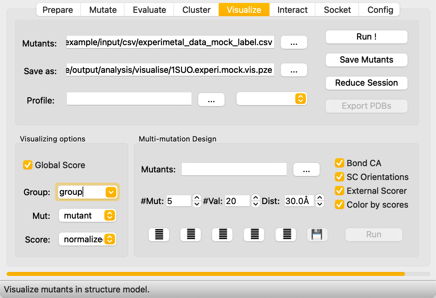Viewport: 436px width, 298px height.
Task: Decrease the #Val stepper down arrow
Action: [255, 204]
